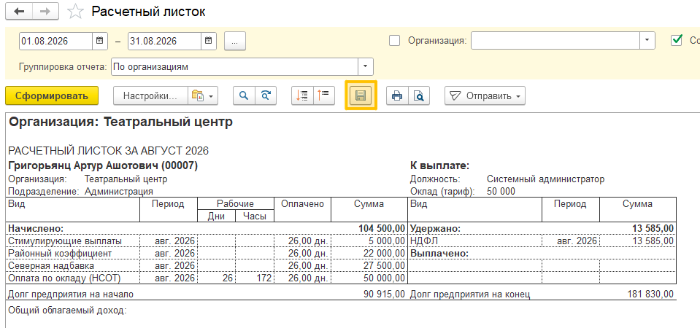The image size is (700, 328).
Task: Open the Организация dropdown list
Action: click(x=647, y=41)
